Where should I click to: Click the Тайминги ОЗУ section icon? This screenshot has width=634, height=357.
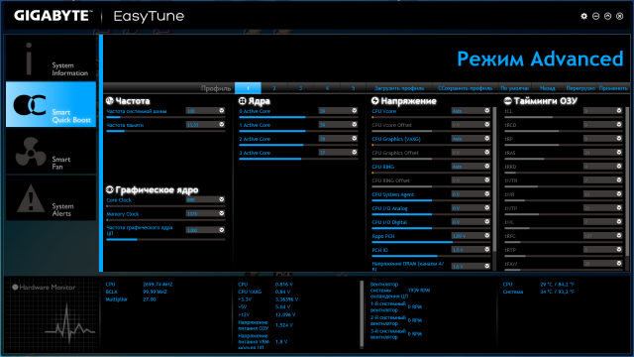(x=507, y=101)
